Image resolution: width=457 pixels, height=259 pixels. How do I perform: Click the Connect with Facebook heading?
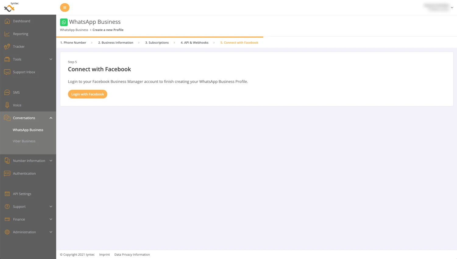(x=99, y=69)
